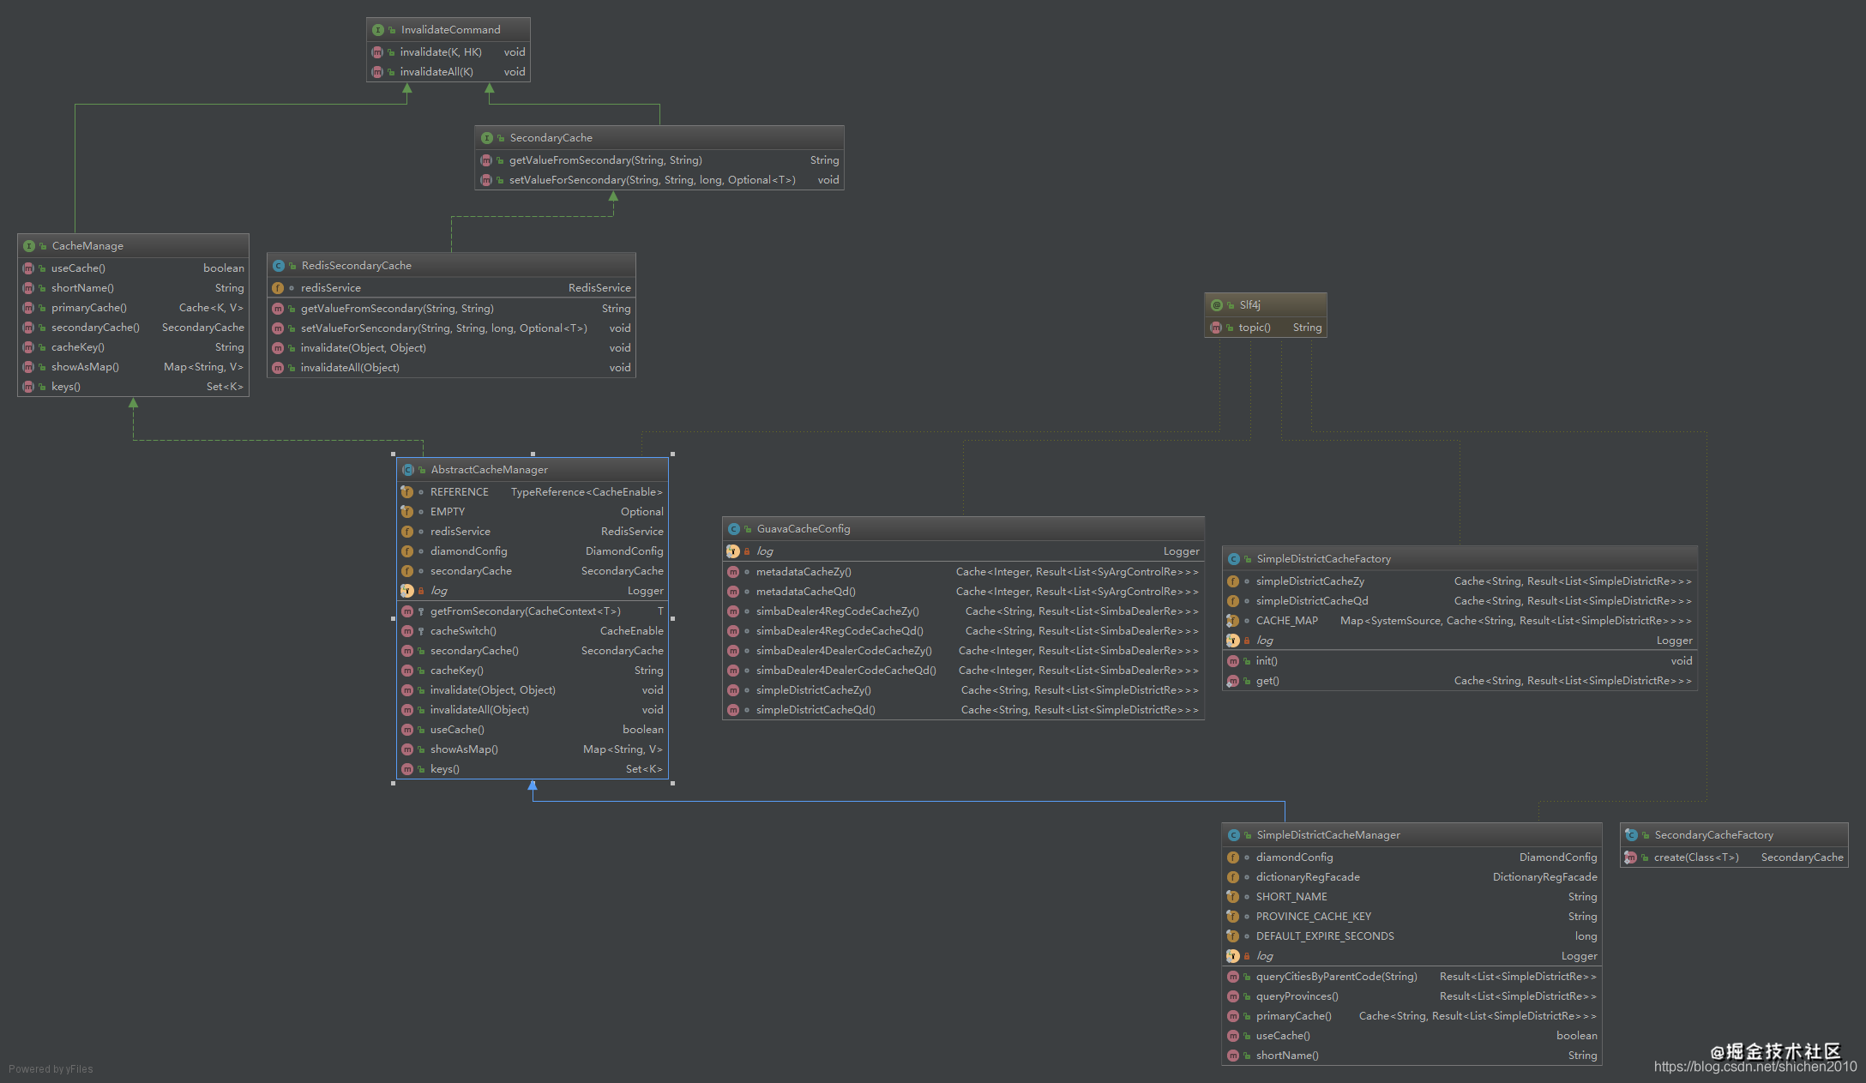Click the AbstractCacheManager class icon

[x=408, y=470]
